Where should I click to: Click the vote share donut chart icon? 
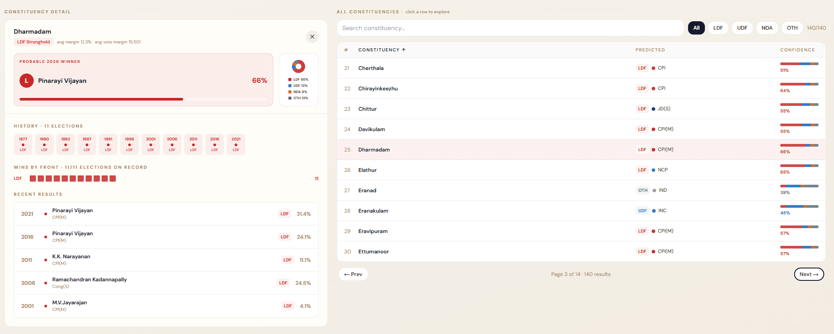click(x=298, y=66)
